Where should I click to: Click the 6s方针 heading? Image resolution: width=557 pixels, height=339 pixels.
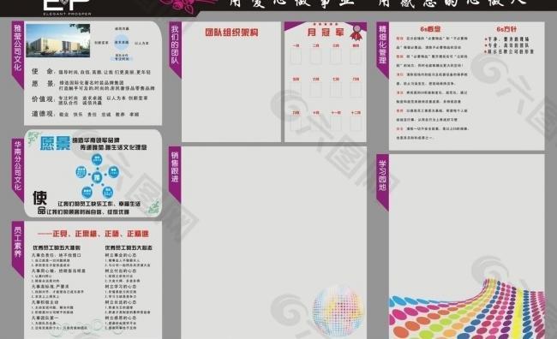click(506, 29)
